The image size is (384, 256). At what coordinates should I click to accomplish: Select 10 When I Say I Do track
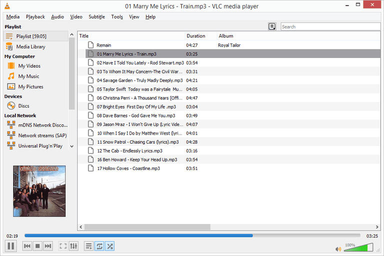[229, 133]
